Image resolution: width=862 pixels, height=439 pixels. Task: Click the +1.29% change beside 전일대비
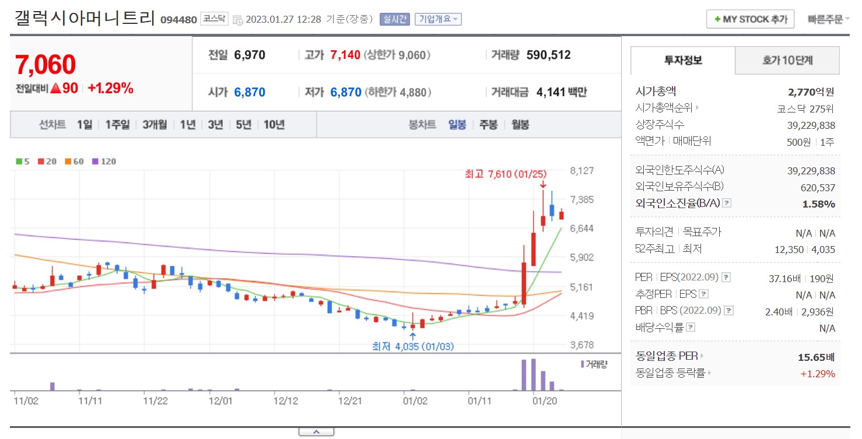111,89
